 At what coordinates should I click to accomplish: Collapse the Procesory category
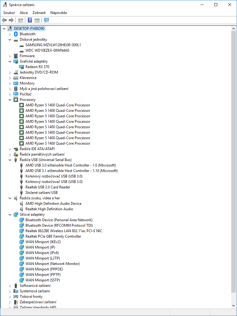[x=10, y=100]
